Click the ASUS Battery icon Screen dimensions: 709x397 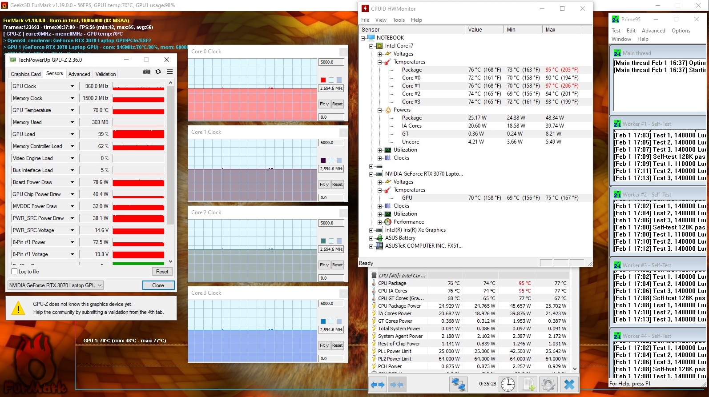click(x=379, y=238)
